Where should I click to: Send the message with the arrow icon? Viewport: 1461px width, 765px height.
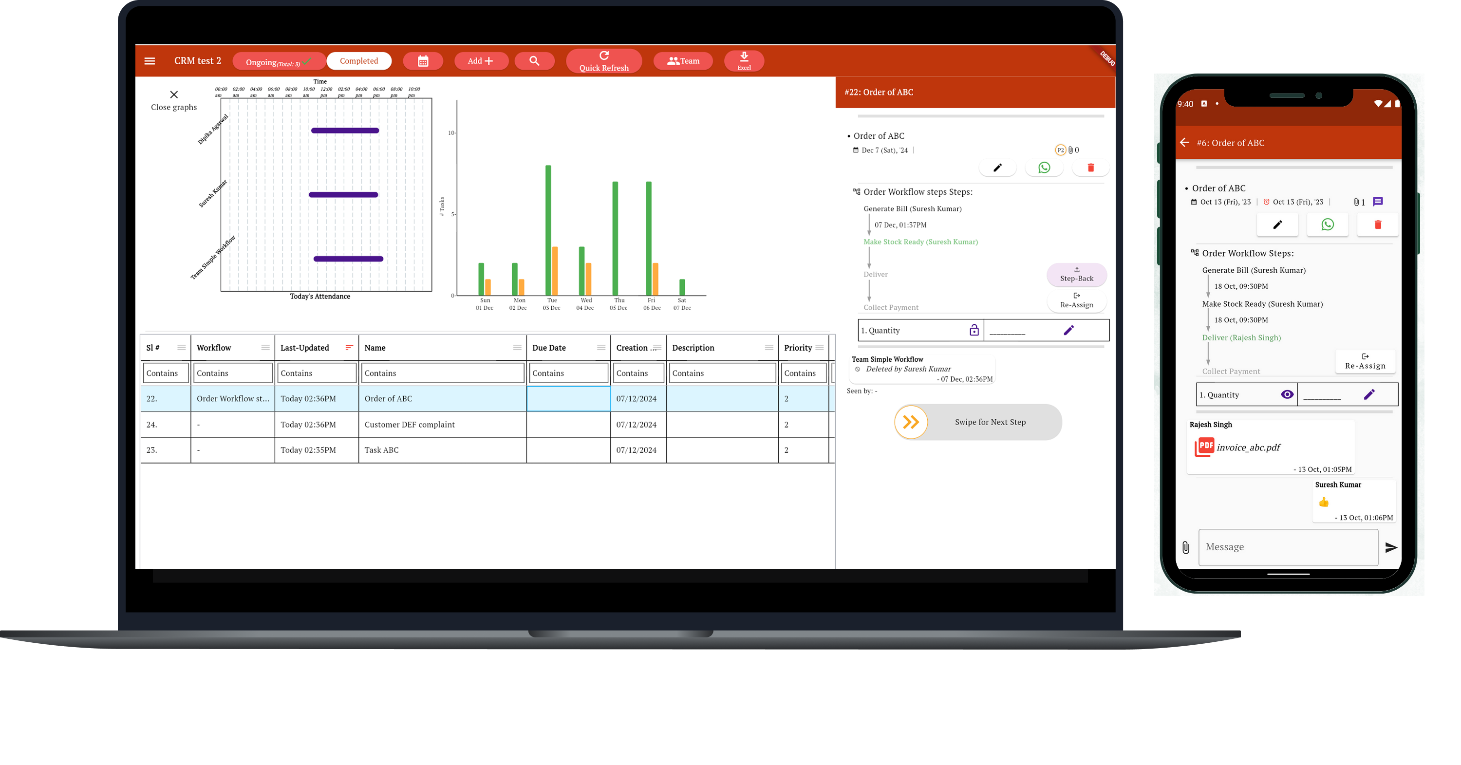[1391, 547]
